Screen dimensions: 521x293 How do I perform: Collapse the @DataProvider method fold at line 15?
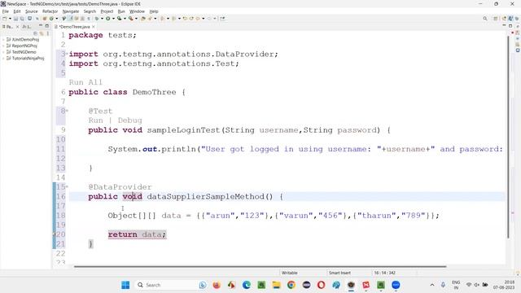pos(67,186)
